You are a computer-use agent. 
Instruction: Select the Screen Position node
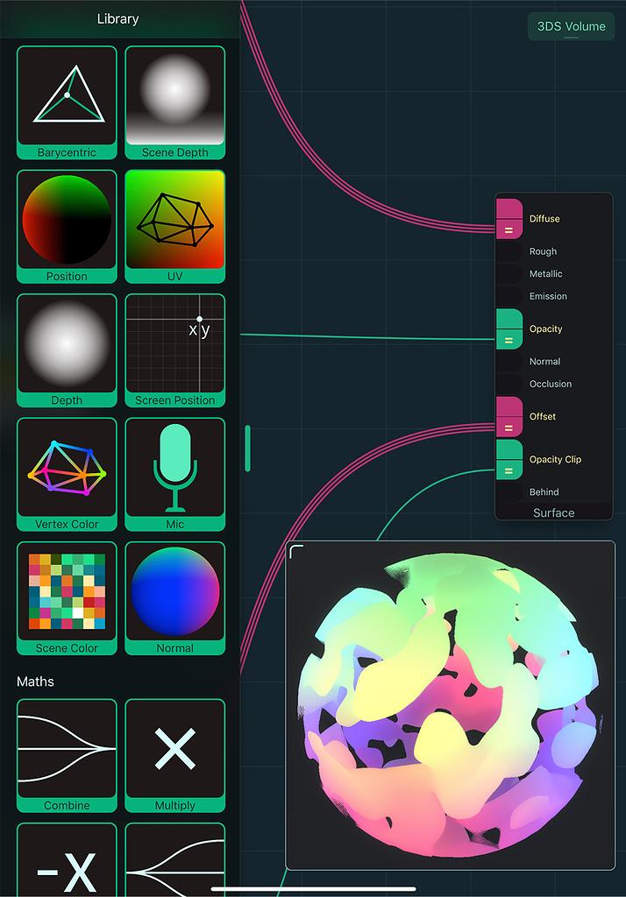click(174, 350)
